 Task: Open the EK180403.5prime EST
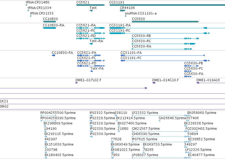[46, 158]
